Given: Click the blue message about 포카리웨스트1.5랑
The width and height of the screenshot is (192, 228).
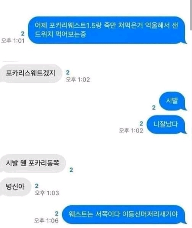Looking at the screenshot, I should [107, 30].
